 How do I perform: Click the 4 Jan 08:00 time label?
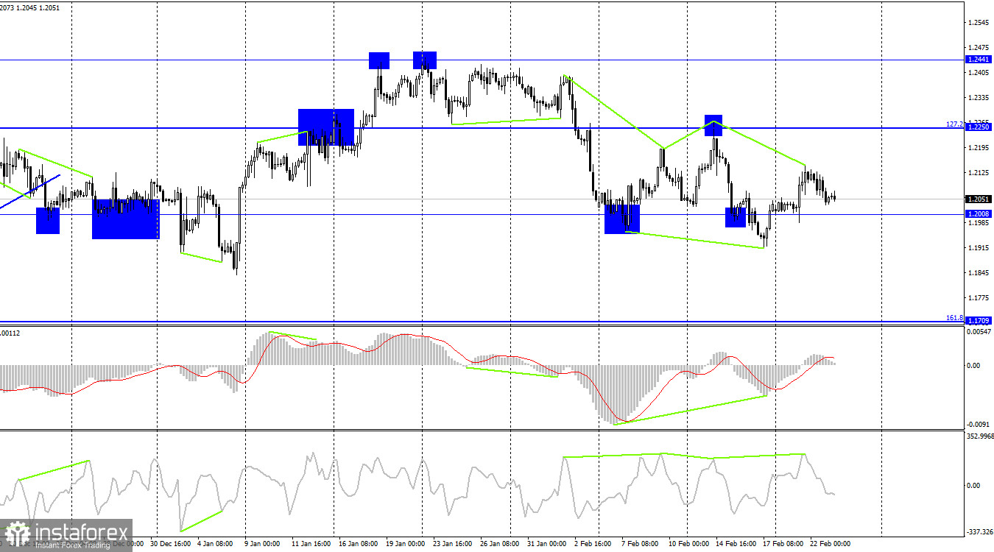214,544
